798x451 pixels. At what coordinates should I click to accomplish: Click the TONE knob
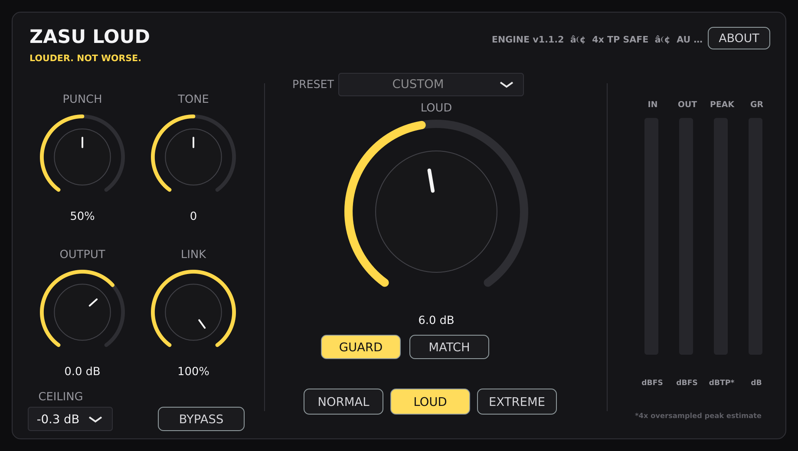click(x=193, y=157)
